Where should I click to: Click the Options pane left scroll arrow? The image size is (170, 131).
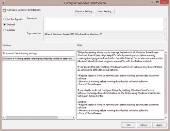click(4, 118)
